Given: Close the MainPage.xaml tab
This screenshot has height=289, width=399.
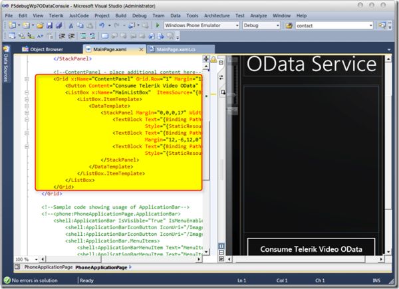Looking at the screenshot, I should point(141,49).
